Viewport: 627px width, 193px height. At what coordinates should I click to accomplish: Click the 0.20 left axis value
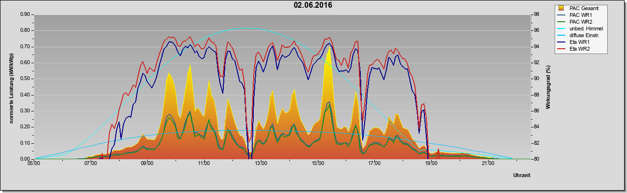click(x=25, y=127)
